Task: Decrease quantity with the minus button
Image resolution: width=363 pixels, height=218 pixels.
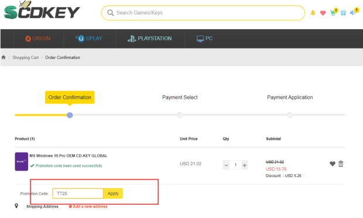Action: [x=226, y=165]
